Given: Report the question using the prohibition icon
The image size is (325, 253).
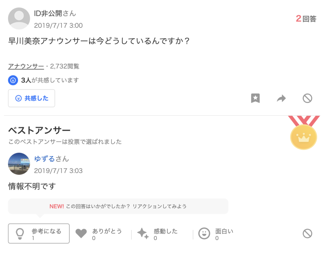Looking at the screenshot, I should click(307, 98).
